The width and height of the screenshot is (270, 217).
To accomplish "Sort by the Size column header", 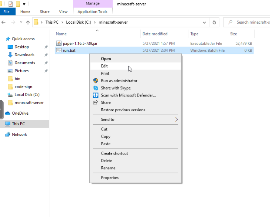I will click(233, 34).
